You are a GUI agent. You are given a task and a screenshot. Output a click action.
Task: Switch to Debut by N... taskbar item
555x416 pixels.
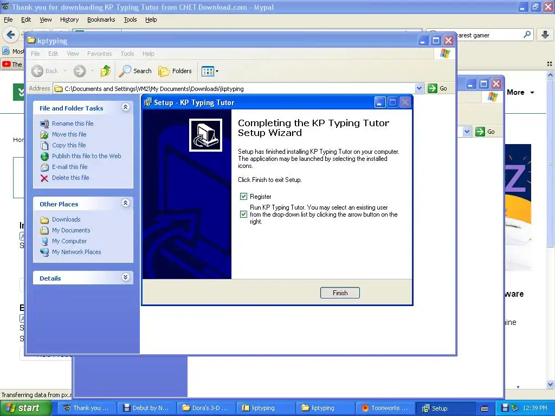point(146,408)
